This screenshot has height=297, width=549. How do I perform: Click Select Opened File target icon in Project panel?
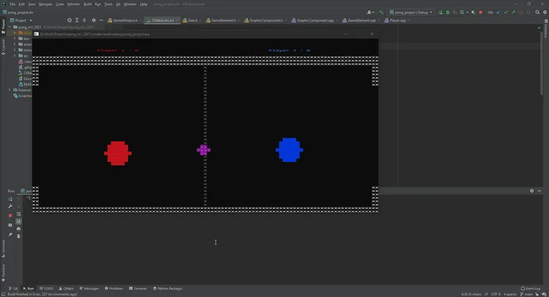click(69, 21)
